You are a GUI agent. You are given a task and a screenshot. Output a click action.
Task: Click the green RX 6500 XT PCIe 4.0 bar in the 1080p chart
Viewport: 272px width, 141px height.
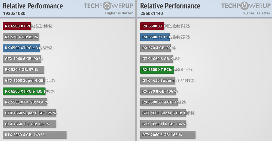(x=24, y=91)
